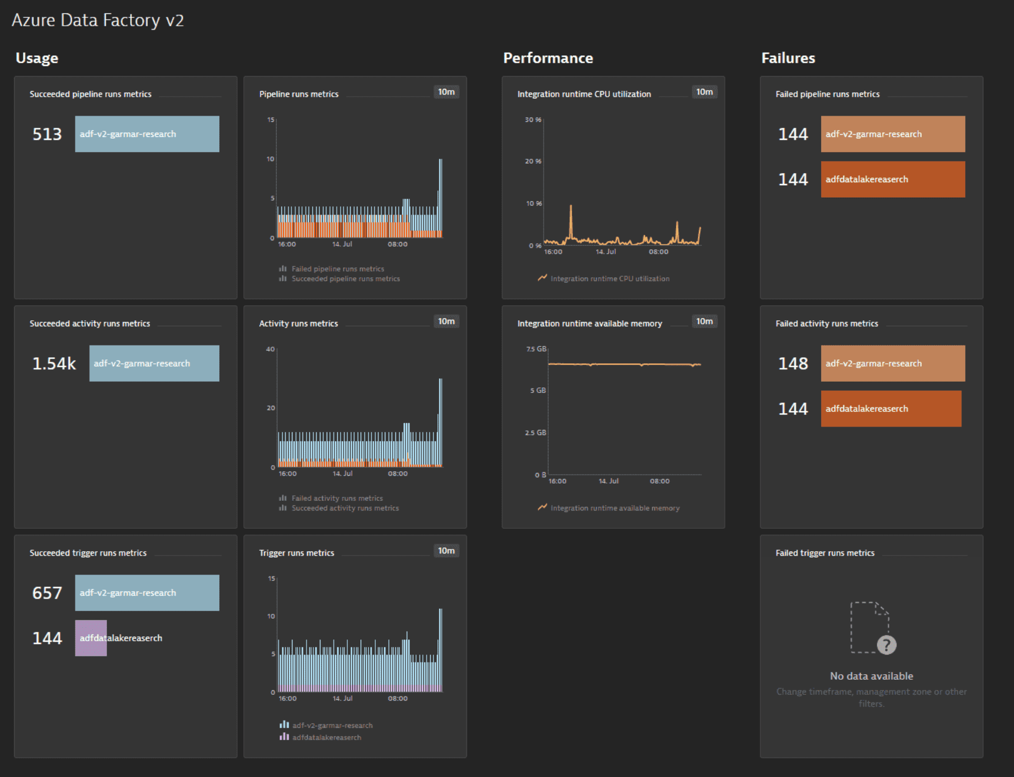
Task: Click 10m resolution badge on Trigger runs metrics
Action: 446,551
